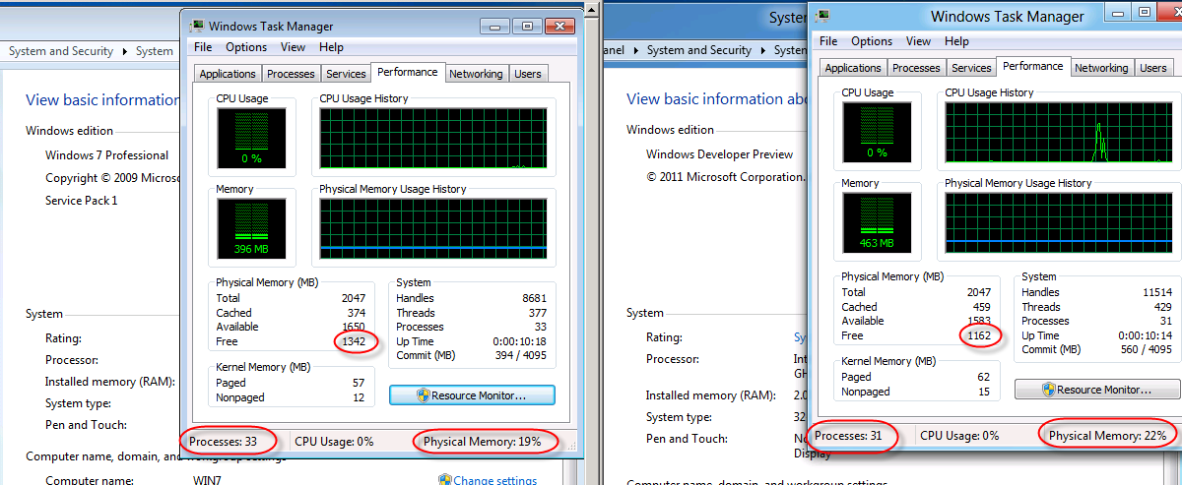Viewport: 1182px width, 485px height.
Task: Click Physical Memory Usage History graph, right window
Action: click(x=1060, y=223)
